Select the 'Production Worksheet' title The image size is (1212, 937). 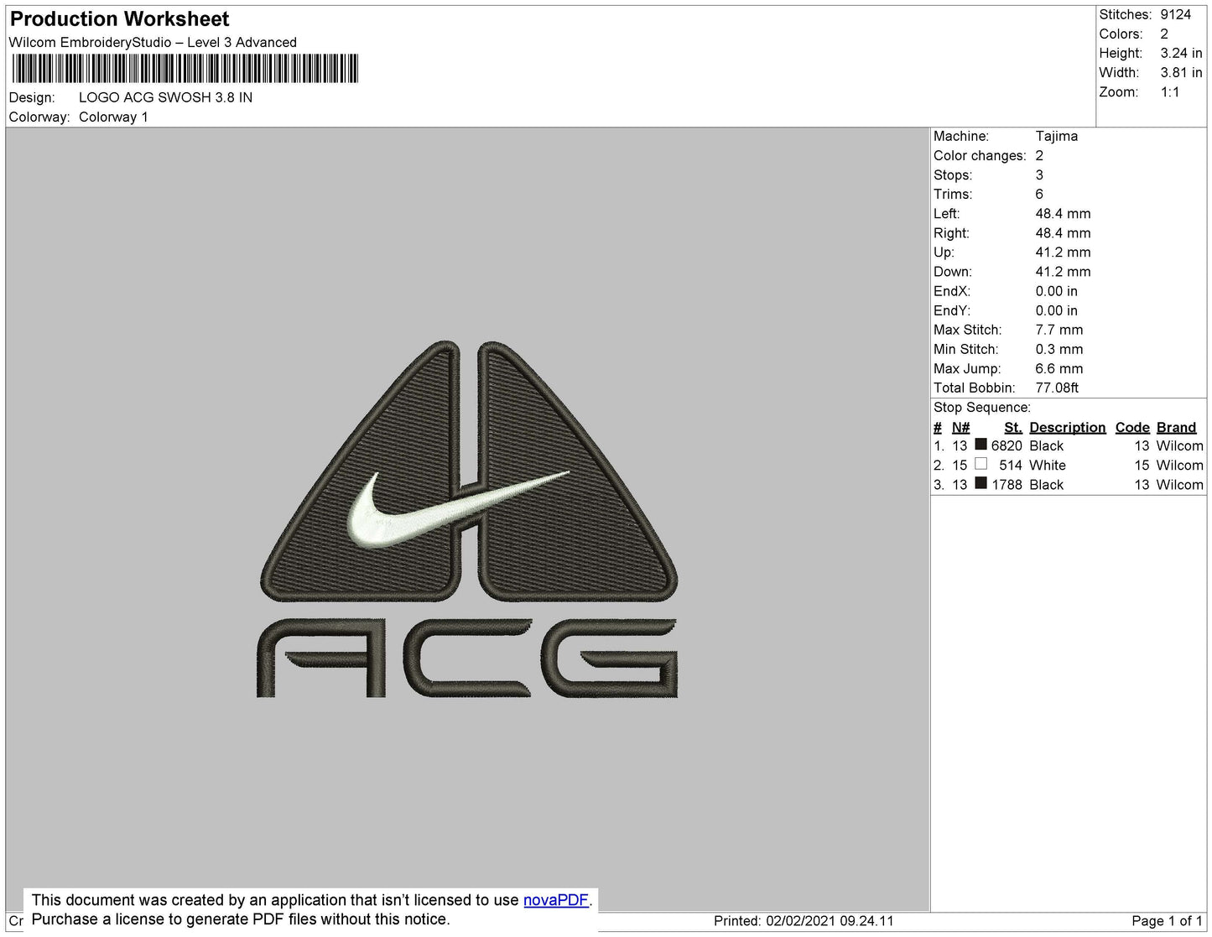tap(119, 18)
